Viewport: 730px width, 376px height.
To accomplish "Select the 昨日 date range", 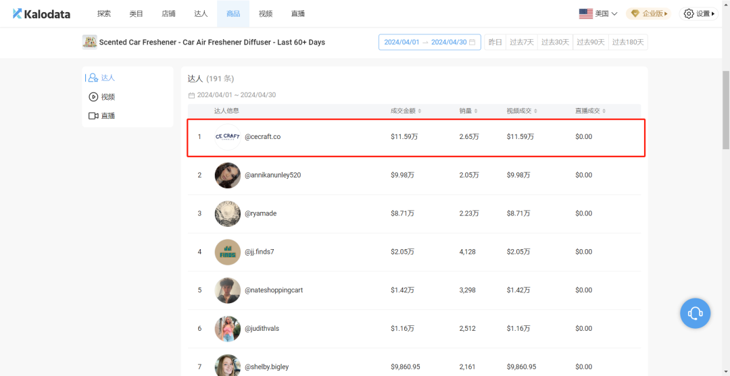I will tap(495, 42).
